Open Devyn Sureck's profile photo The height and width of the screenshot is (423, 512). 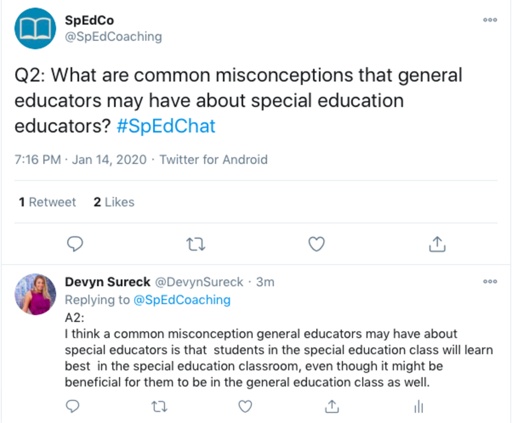click(35, 294)
